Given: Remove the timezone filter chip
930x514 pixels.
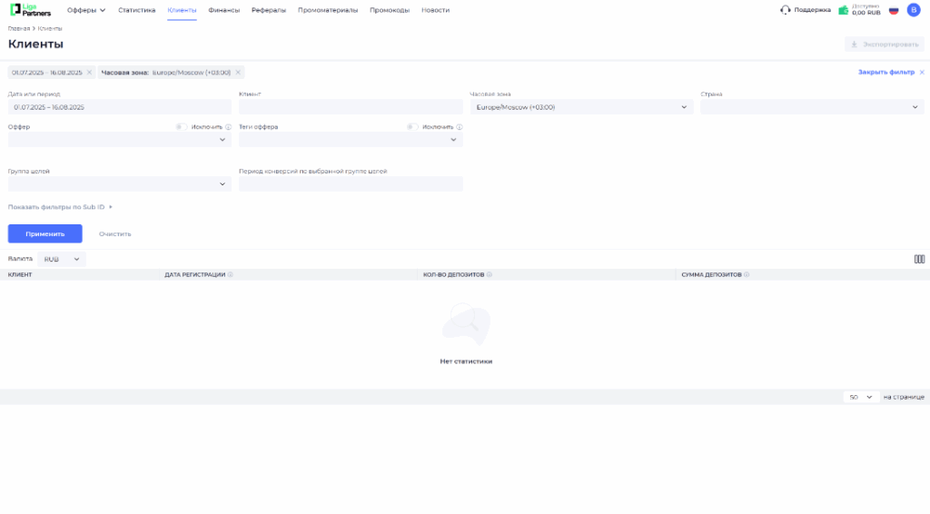Looking at the screenshot, I should (238, 73).
